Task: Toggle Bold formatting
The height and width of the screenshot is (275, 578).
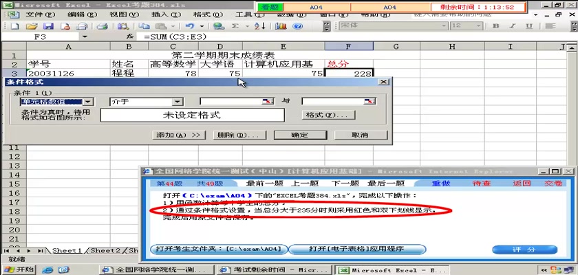Action: point(496,26)
